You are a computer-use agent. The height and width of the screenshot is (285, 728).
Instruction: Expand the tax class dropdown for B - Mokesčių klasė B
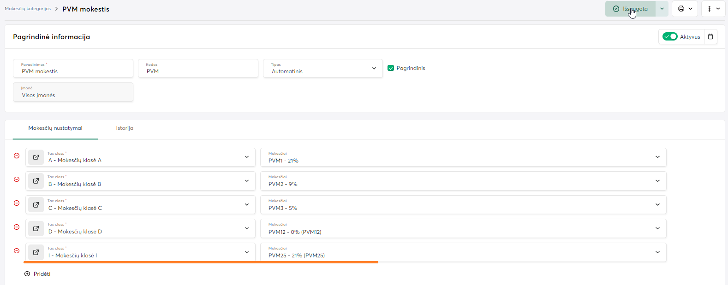point(246,181)
